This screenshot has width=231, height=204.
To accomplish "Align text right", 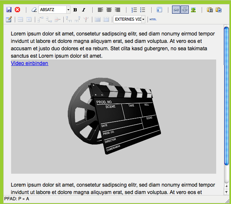I will coord(118,10).
